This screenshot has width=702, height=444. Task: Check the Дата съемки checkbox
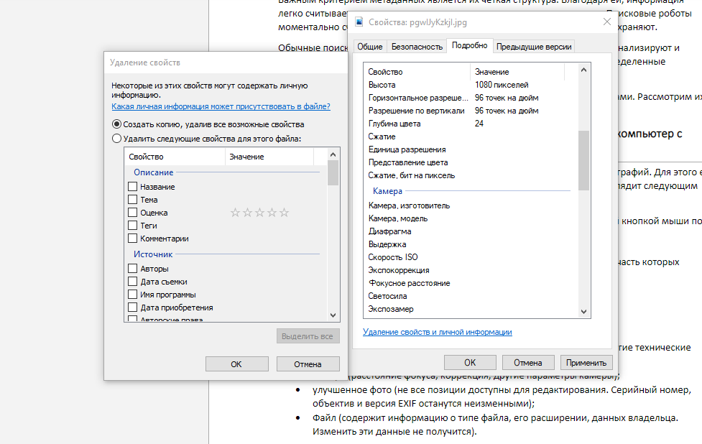[x=132, y=282]
